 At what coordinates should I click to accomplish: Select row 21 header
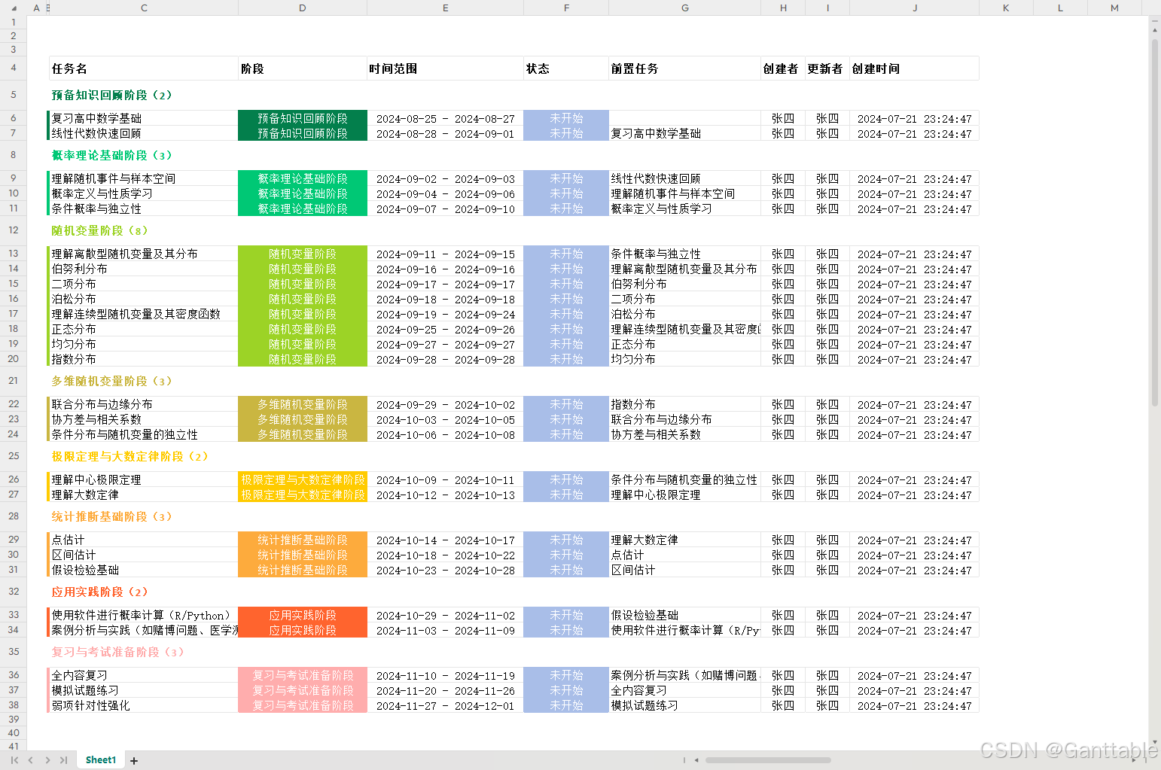[14, 381]
